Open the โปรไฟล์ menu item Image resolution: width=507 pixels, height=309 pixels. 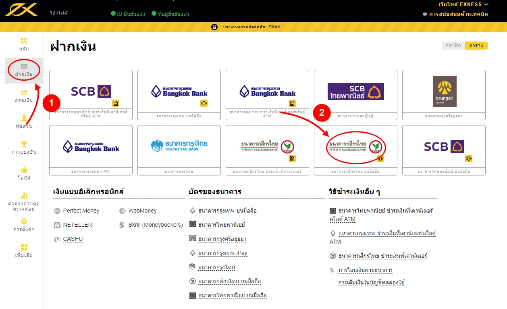point(59,13)
